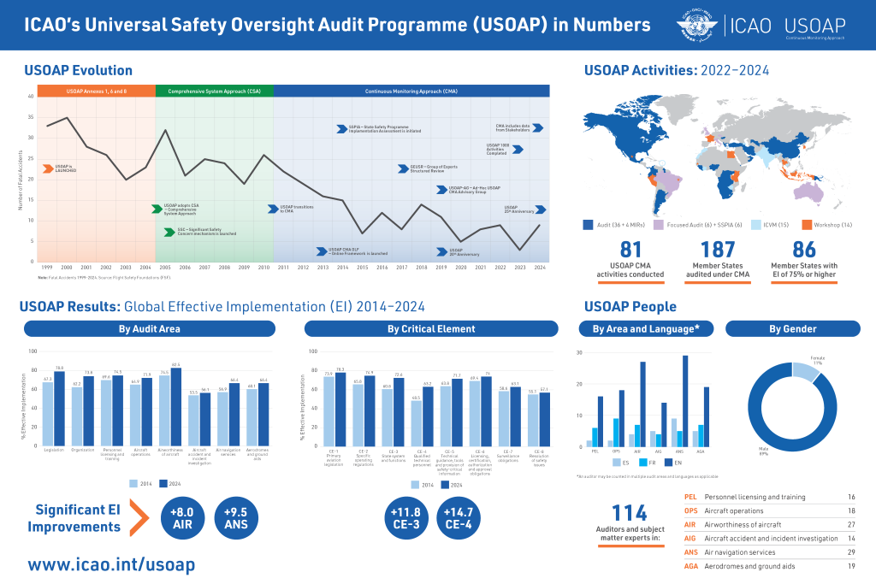Select the 'SSPIA – State Safety Programme' flag marker
The width and height of the screenshot is (876, 584).
[x=341, y=129]
